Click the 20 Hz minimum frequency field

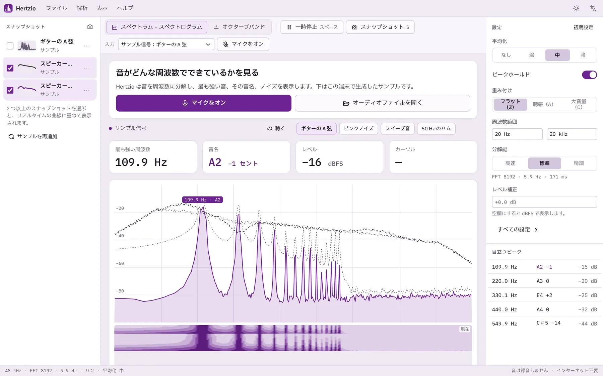tap(517, 134)
